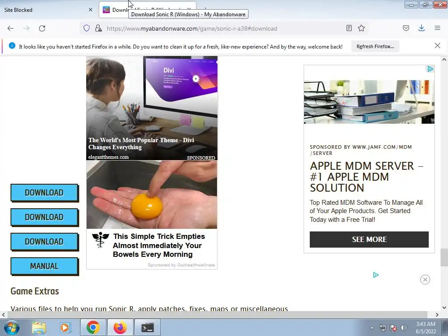Click the greyed-out forward arrow
This screenshot has width=448, height=336.
26,28
